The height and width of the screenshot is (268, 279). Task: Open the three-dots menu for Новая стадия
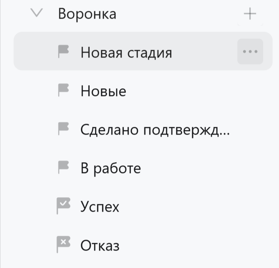250,51
